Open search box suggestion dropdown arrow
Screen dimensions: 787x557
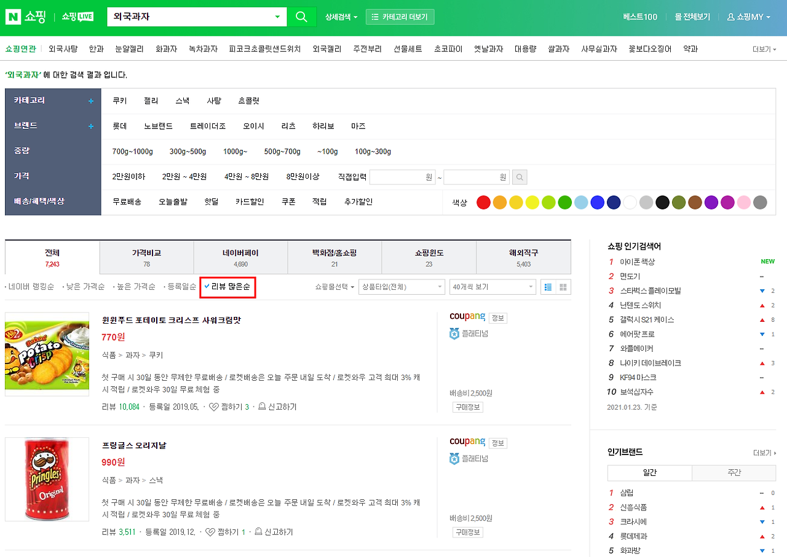[x=277, y=17]
